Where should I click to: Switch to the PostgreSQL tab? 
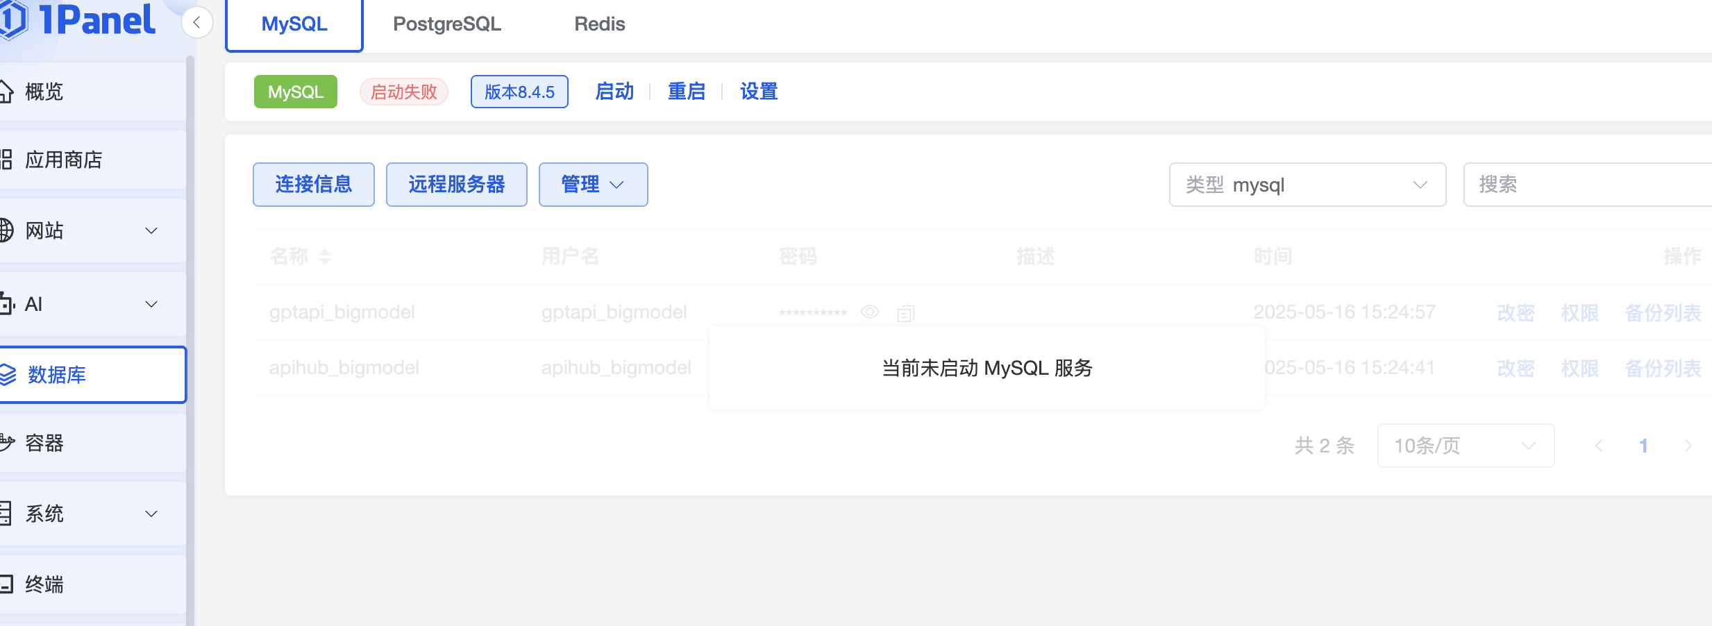pos(447,24)
